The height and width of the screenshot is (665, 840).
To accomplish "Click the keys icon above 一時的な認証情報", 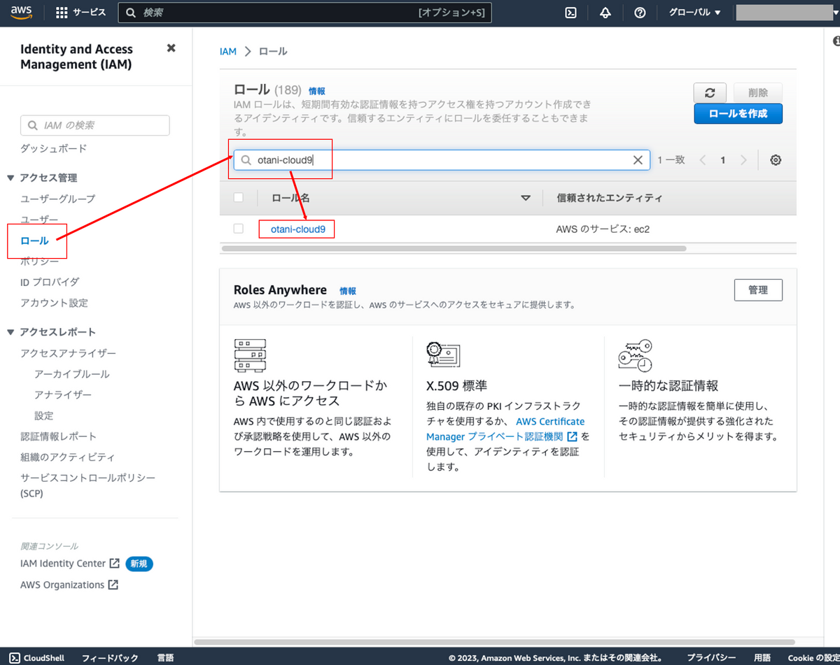I will pyautogui.click(x=636, y=355).
